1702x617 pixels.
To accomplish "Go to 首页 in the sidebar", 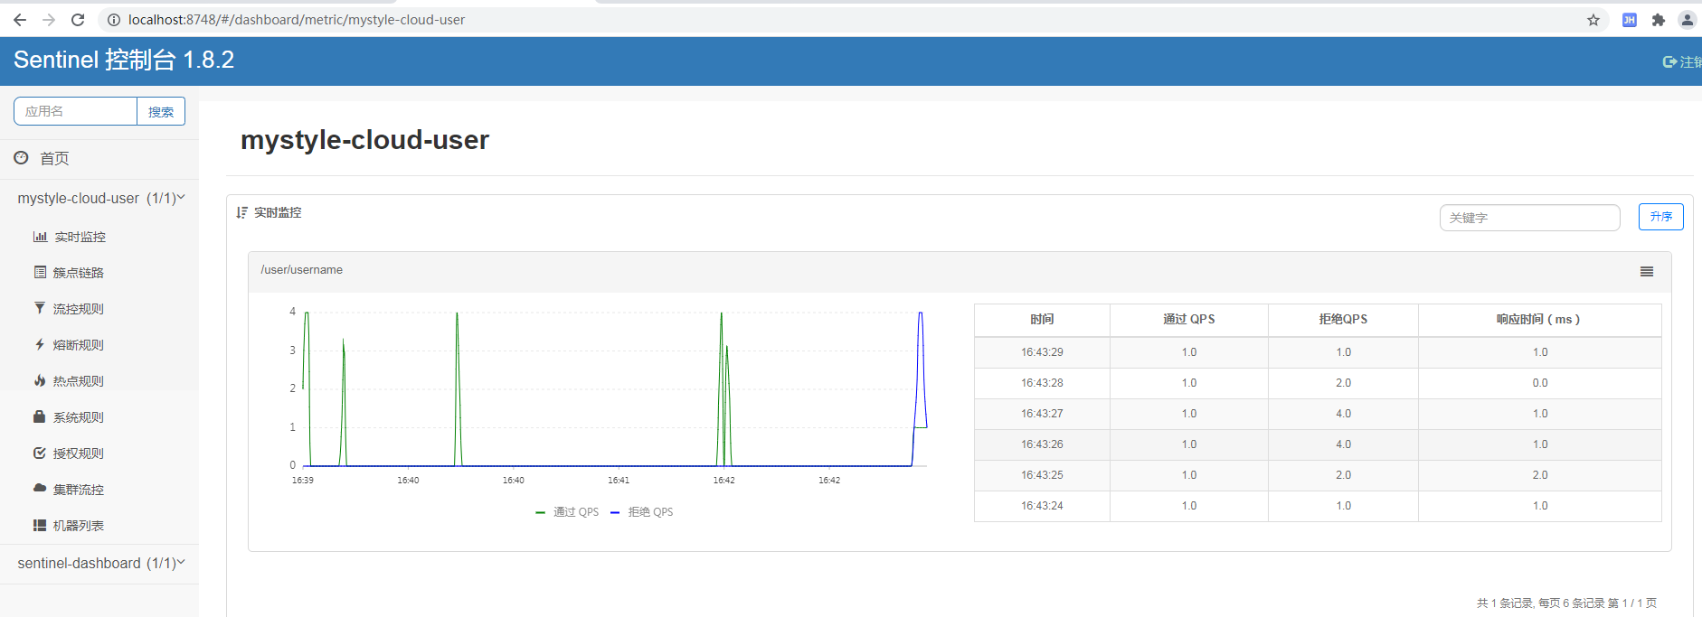I will tap(53, 158).
